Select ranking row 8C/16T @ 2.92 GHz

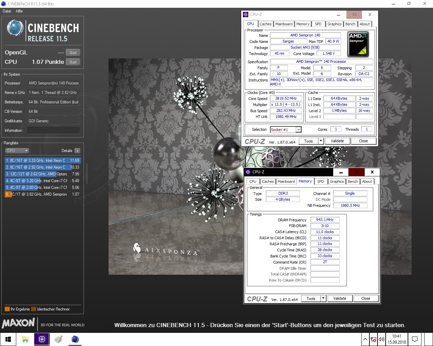43,167
